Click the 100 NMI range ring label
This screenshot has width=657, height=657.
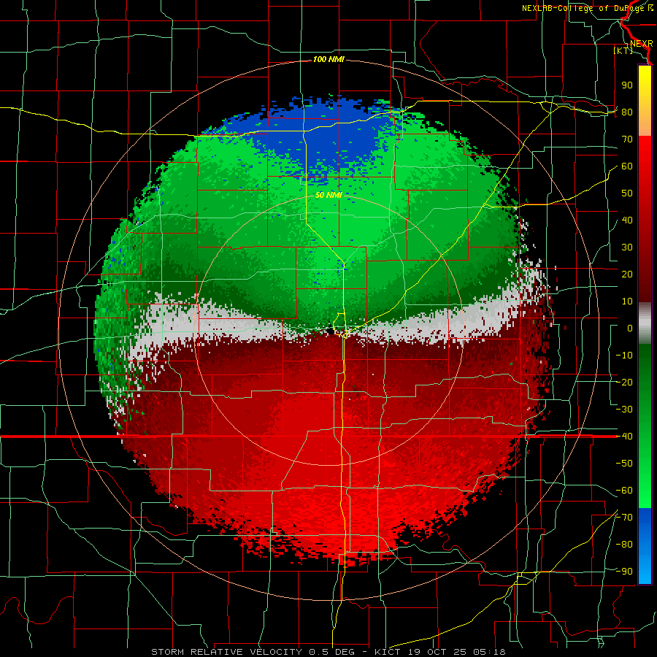(x=328, y=60)
